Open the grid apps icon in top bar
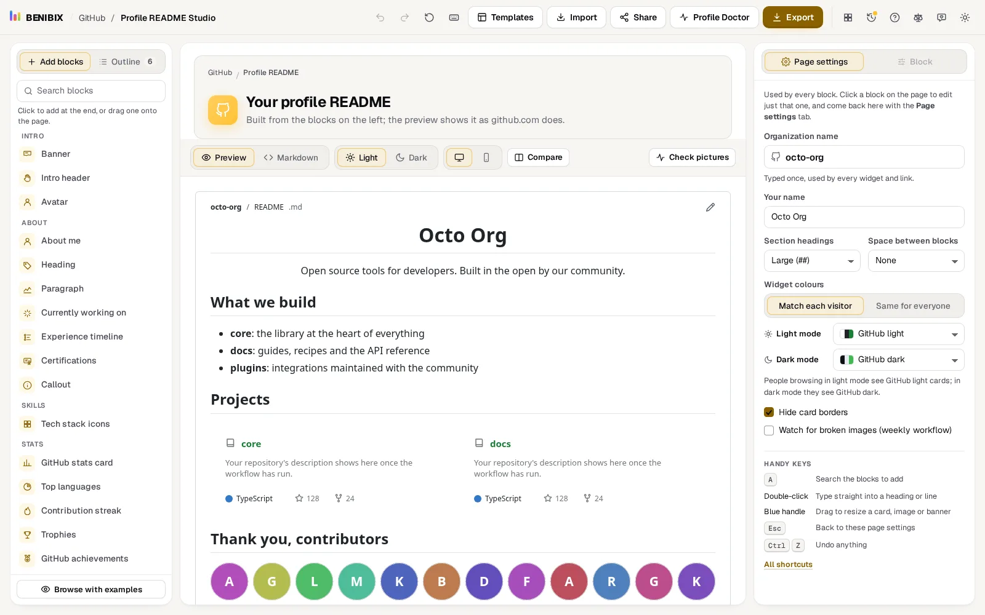The image size is (985, 615). (x=848, y=18)
